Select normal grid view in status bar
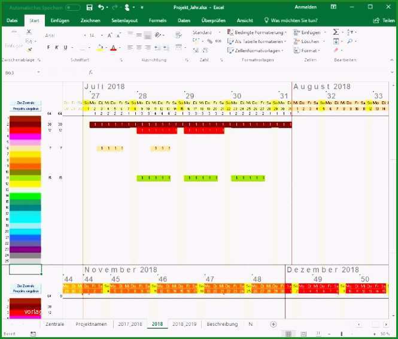This screenshot has width=398, height=339. (x=288, y=334)
